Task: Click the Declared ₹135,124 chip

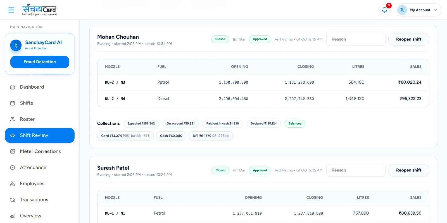Action: [x=264, y=123]
